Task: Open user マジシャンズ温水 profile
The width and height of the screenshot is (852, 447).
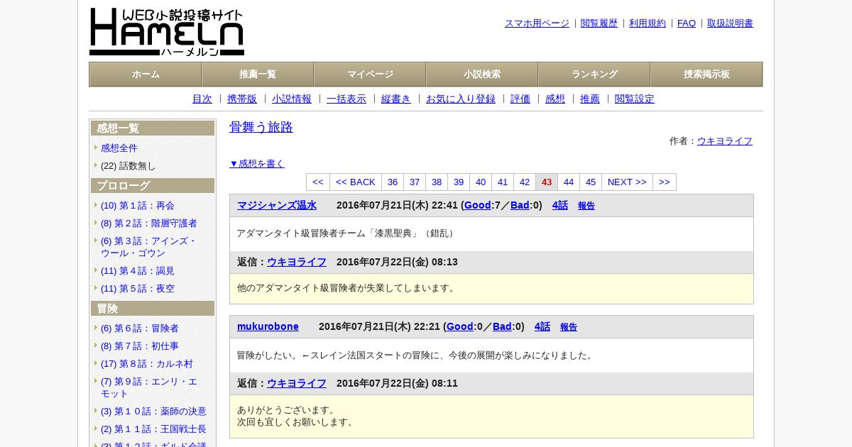Action: (x=277, y=205)
